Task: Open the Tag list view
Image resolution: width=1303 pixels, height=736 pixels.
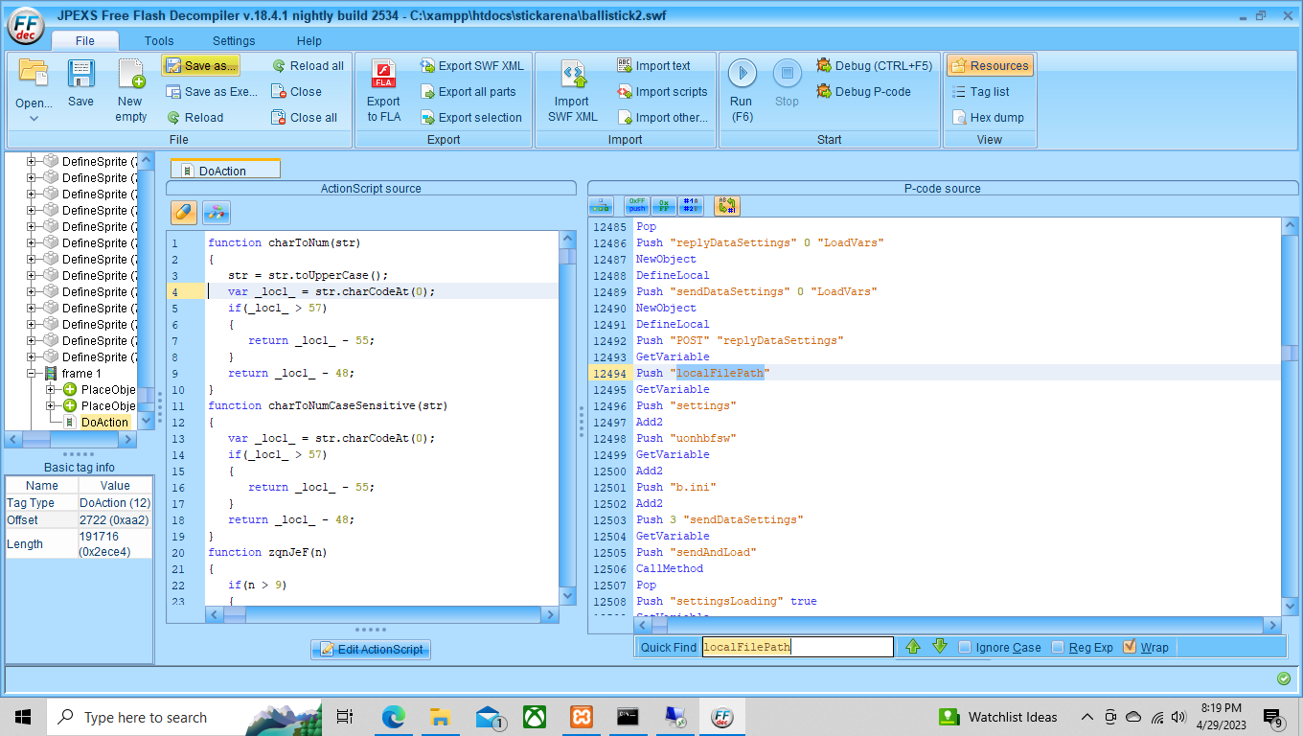Action: coord(989,92)
